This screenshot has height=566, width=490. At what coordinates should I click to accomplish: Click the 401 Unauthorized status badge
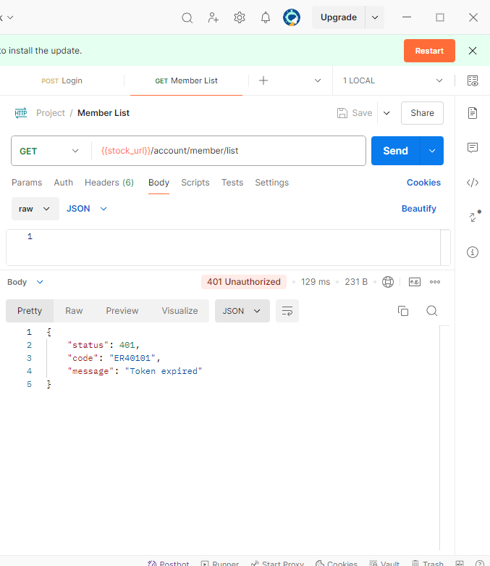coord(244,282)
